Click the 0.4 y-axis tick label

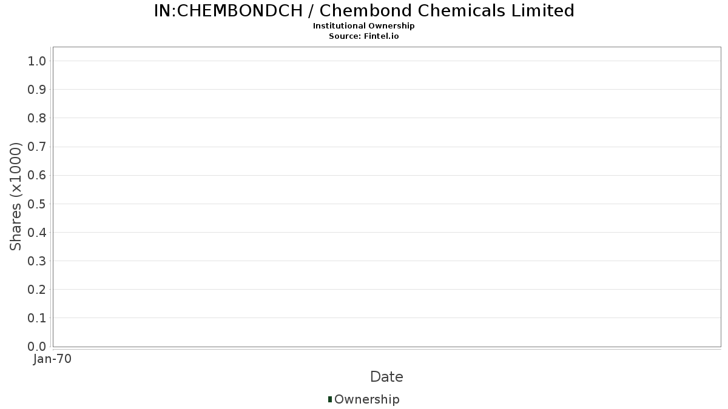[37, 232]
